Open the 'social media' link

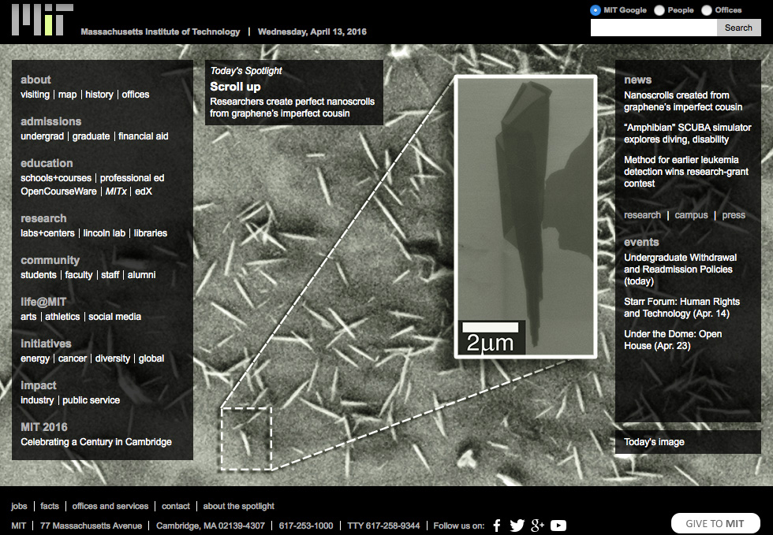pos(115,317)
